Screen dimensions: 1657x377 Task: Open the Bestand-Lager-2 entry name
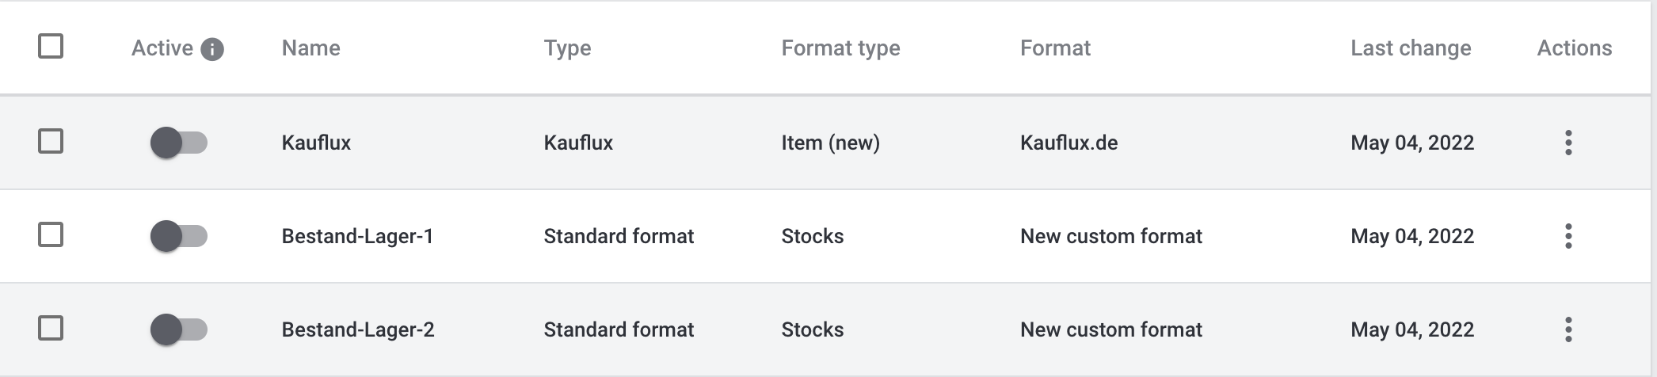(x=358, y=329)
